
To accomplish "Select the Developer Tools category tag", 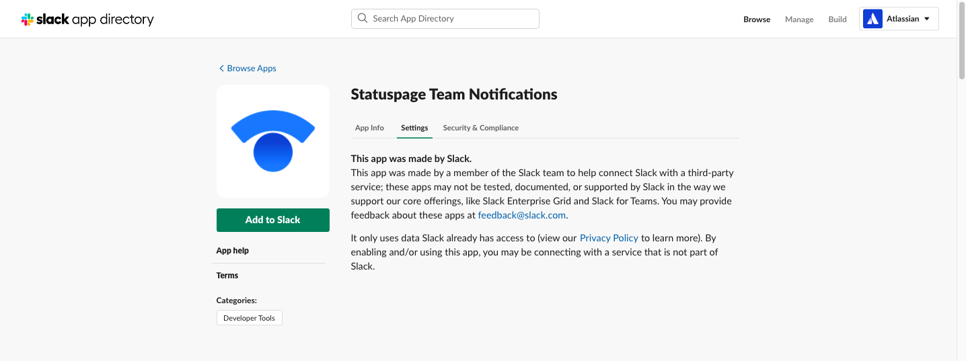I will tap(249, 318).
